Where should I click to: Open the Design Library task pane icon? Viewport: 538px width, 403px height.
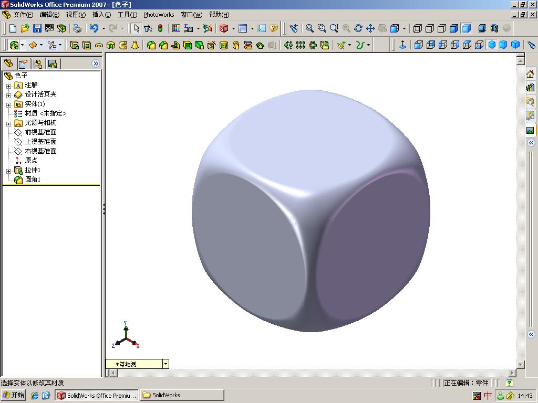(530, 88)
